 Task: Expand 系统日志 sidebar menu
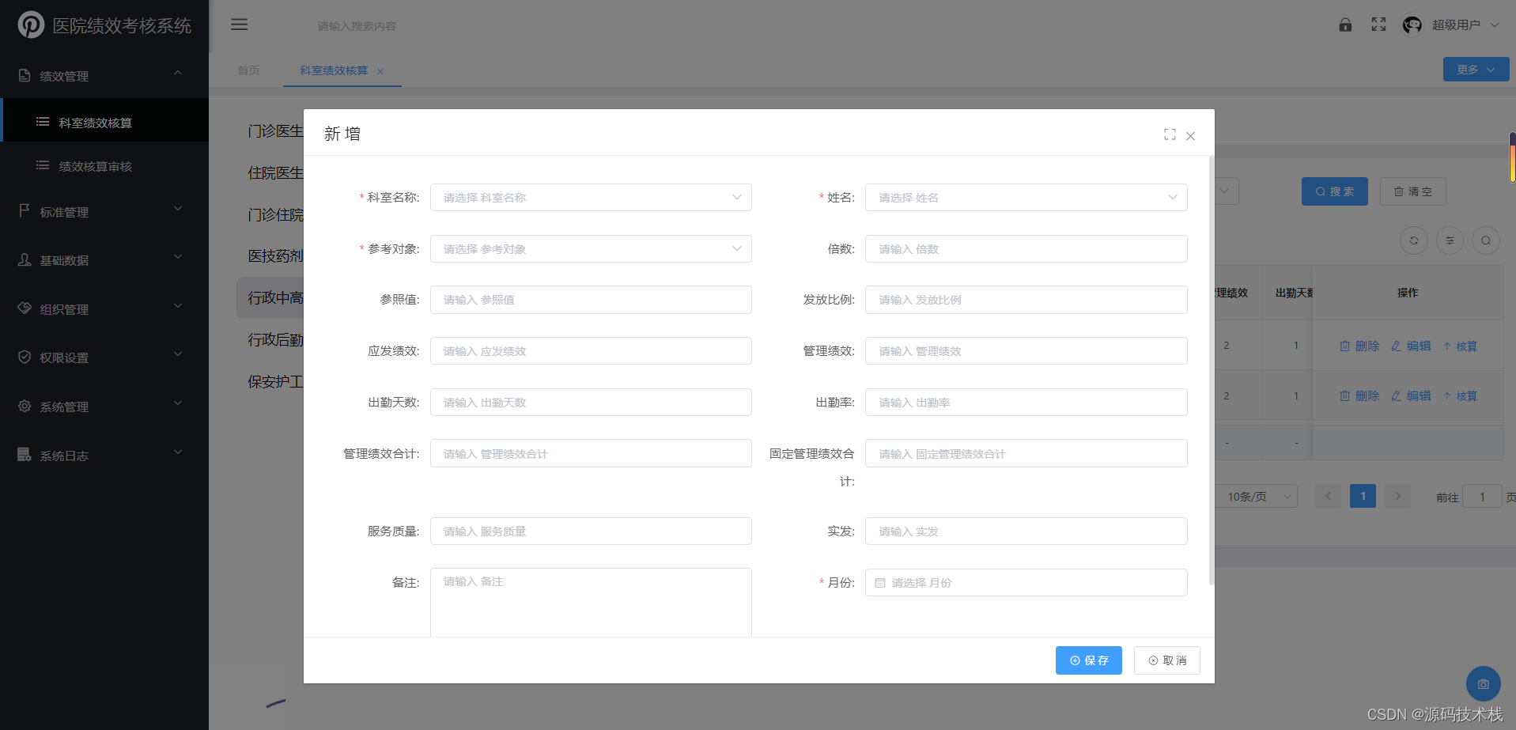coord(104,455)
